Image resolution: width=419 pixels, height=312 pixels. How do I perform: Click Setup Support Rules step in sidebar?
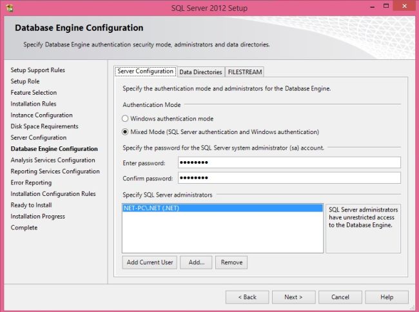click(37, 70)
